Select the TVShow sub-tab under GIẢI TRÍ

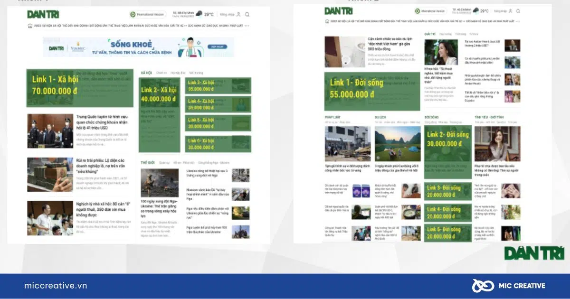tap(474, 34)
